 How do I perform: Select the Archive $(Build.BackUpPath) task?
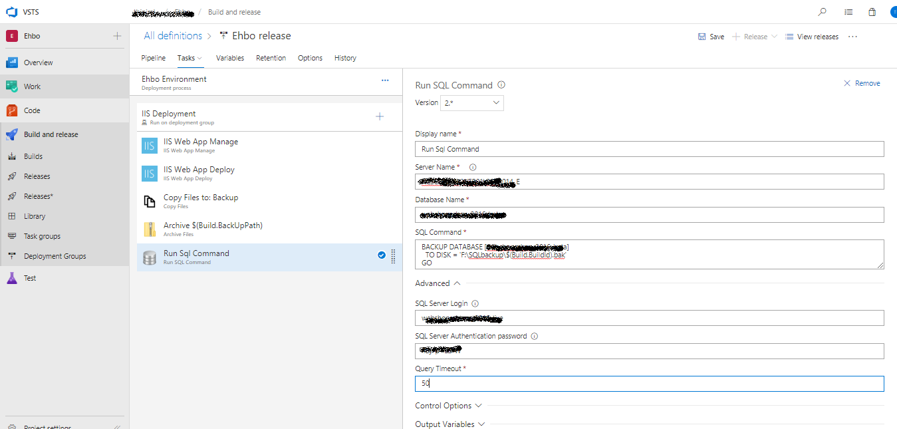coord(269,229)
